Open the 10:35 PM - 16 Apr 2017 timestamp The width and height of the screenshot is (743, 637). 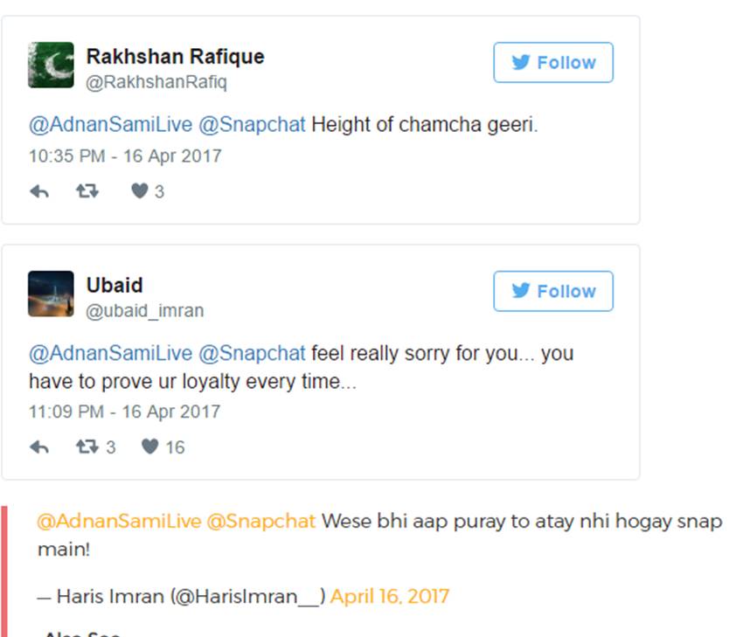[x=125, y=156]
